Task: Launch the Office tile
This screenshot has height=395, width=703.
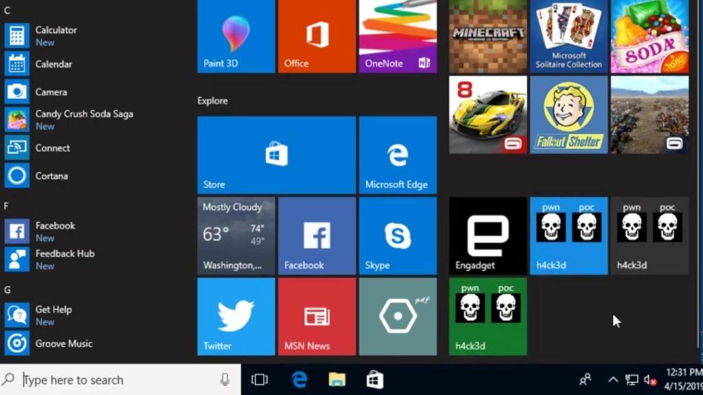Action: tap(316, 36)
